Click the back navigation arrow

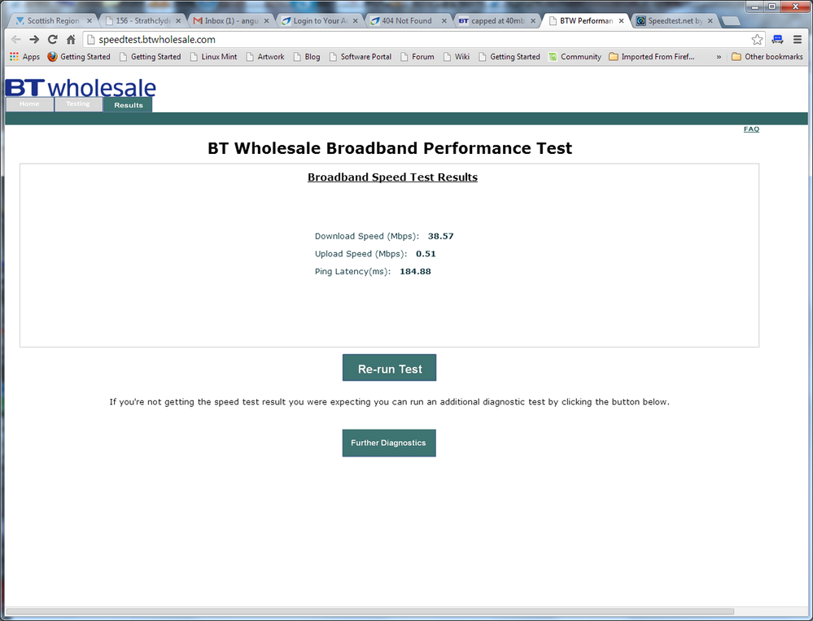(15, 38)
